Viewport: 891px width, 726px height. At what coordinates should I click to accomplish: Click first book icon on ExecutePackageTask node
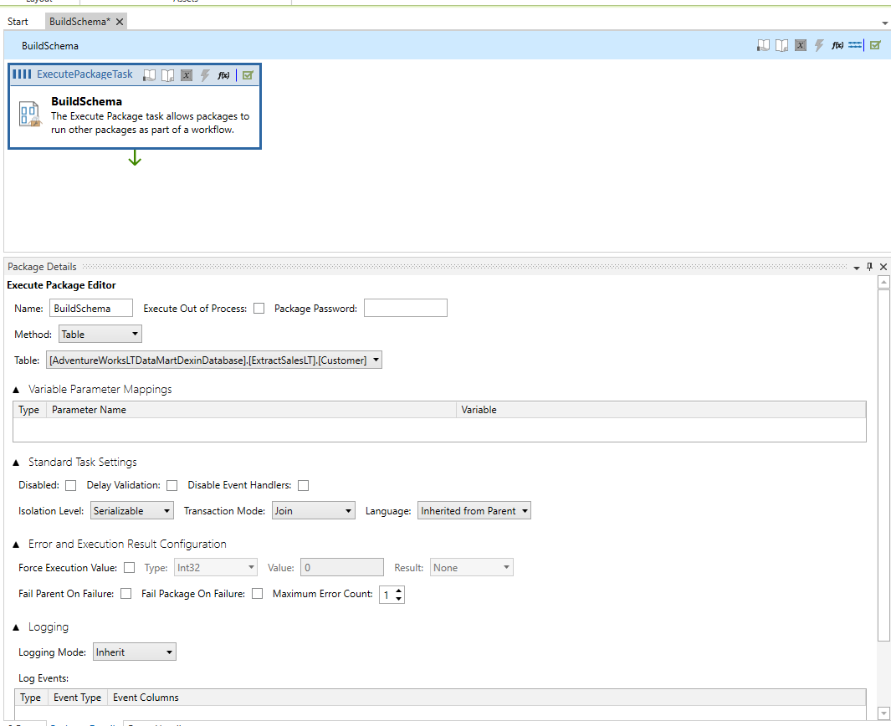point(150,75)
